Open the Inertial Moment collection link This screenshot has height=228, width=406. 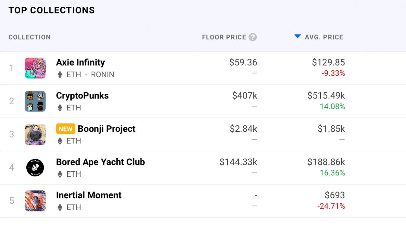point(89,195)
